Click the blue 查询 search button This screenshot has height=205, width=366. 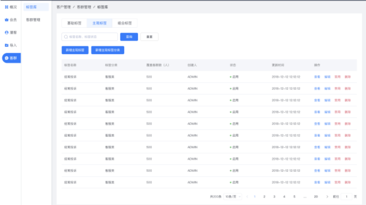(129, 37)
